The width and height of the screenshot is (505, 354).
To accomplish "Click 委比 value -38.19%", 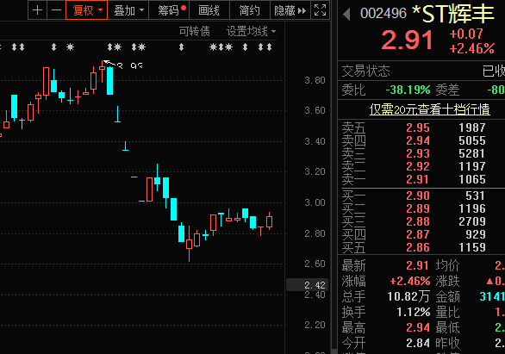I will click(408, 90).
